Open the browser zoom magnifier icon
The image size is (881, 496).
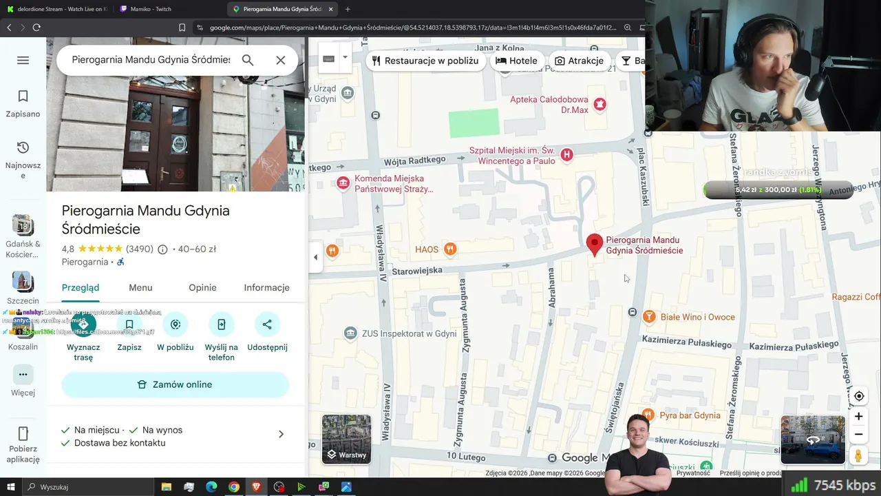coord(628,28)
